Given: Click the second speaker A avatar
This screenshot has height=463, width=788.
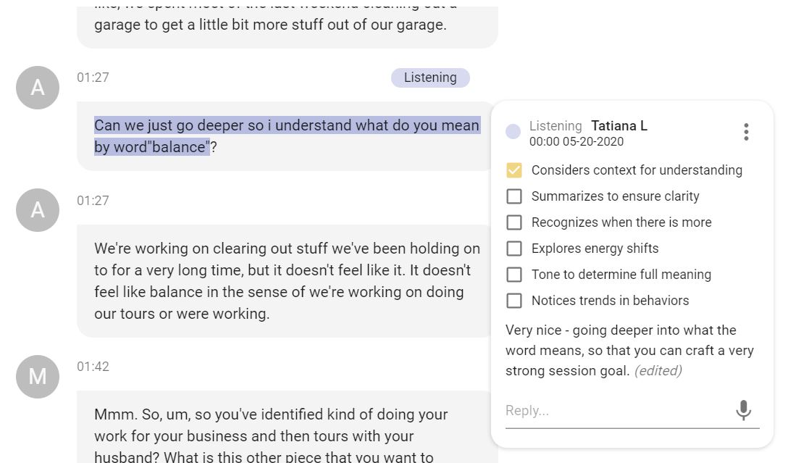Looking at the screenshot, I should click(38, 210).
